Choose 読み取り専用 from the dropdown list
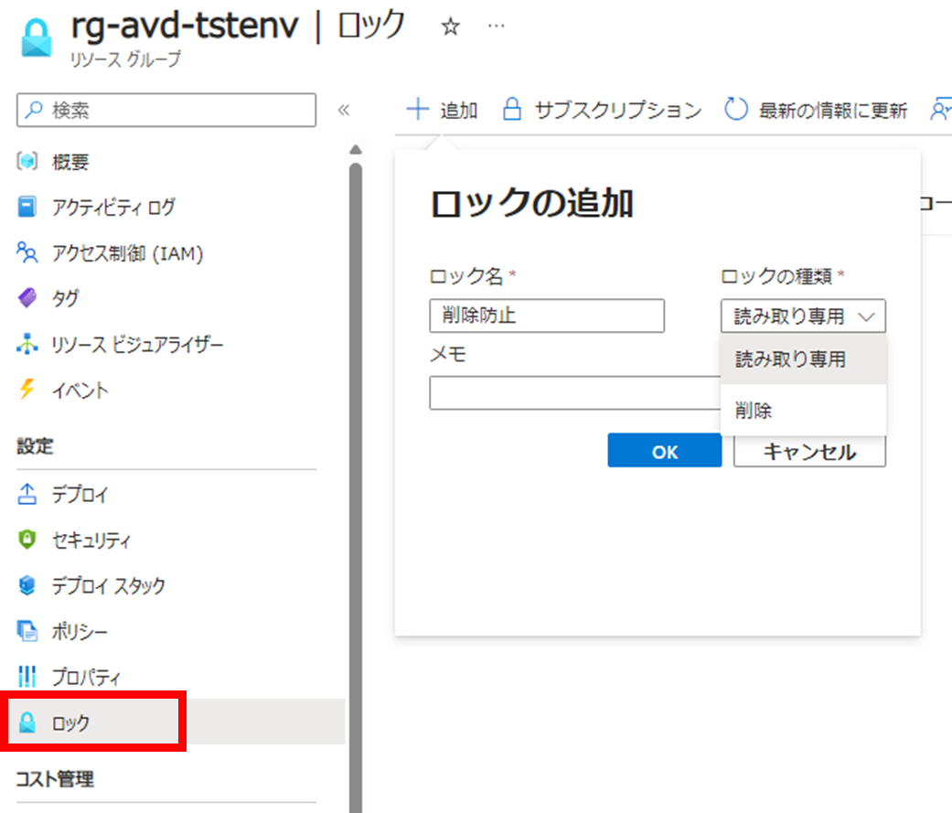 click(790, 359)
